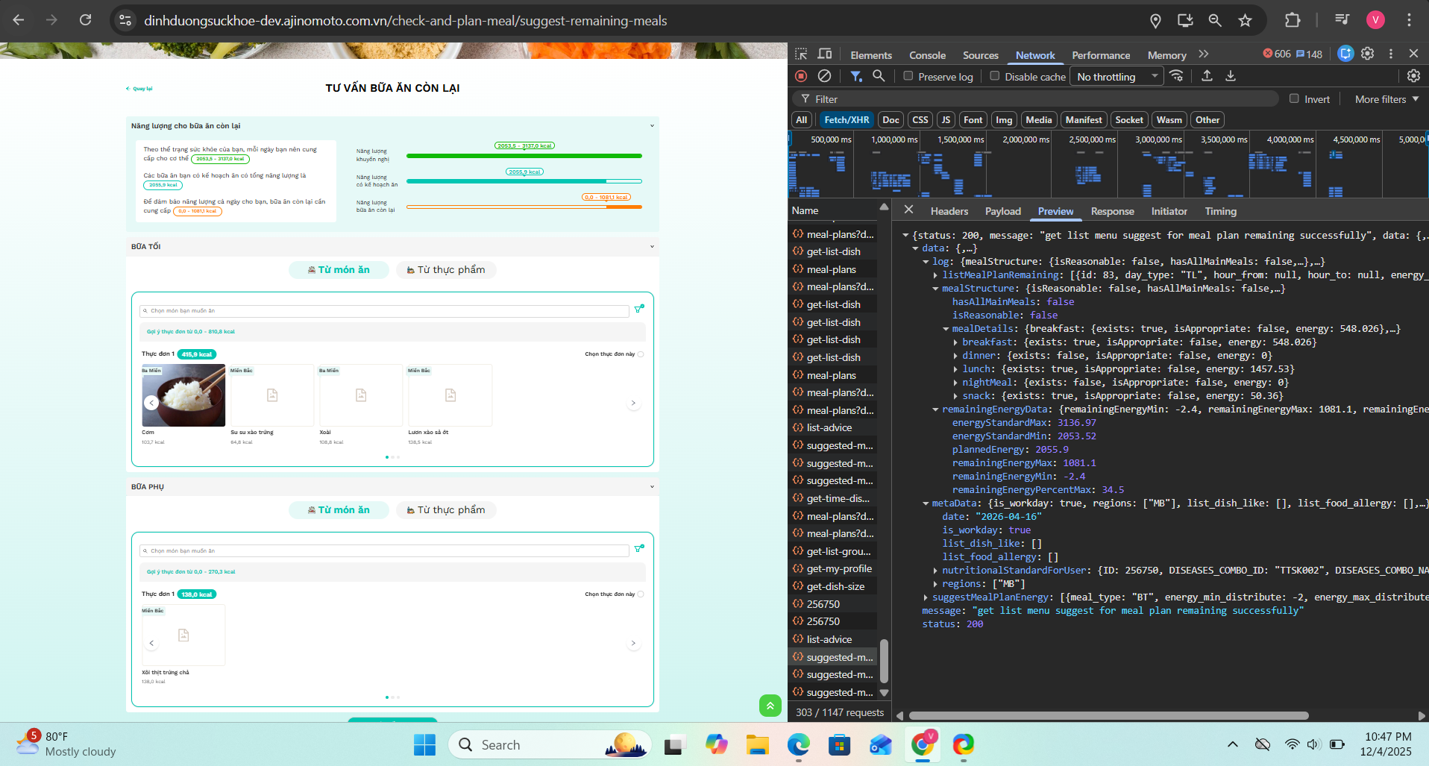Toggle the JS request type filter
Viewport: 1429px width, 766px height.
[x=946, y=120]
